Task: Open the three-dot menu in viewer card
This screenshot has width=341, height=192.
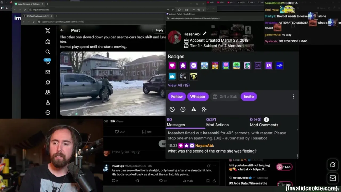Action: click(x=293, y=97)
